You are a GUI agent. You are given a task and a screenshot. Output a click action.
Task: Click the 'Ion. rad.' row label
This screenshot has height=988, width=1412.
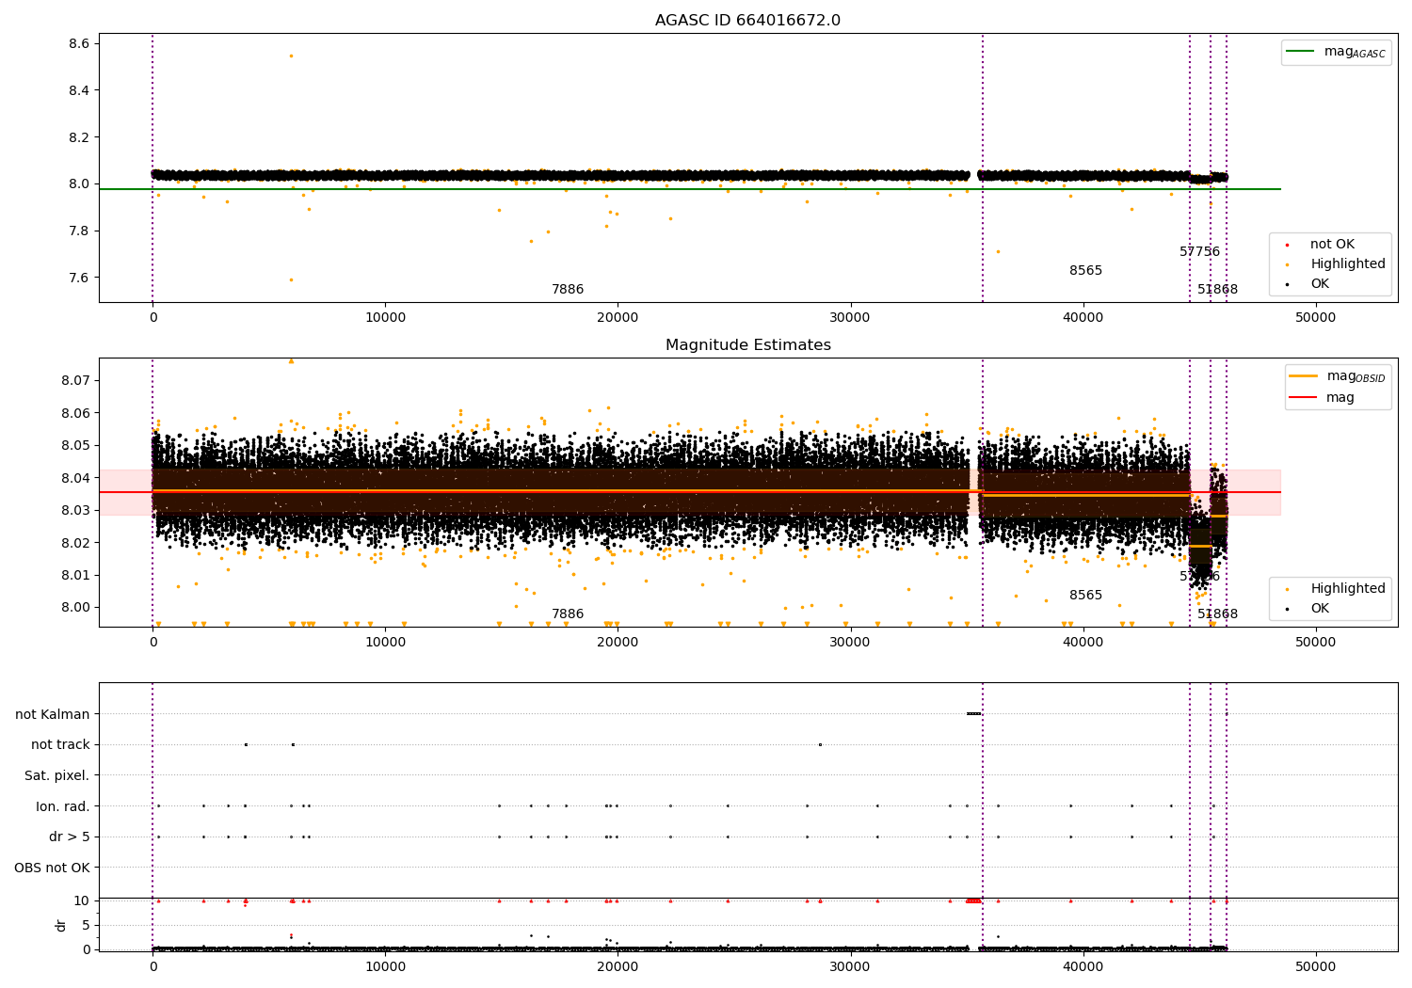click(x=63, y=806)
